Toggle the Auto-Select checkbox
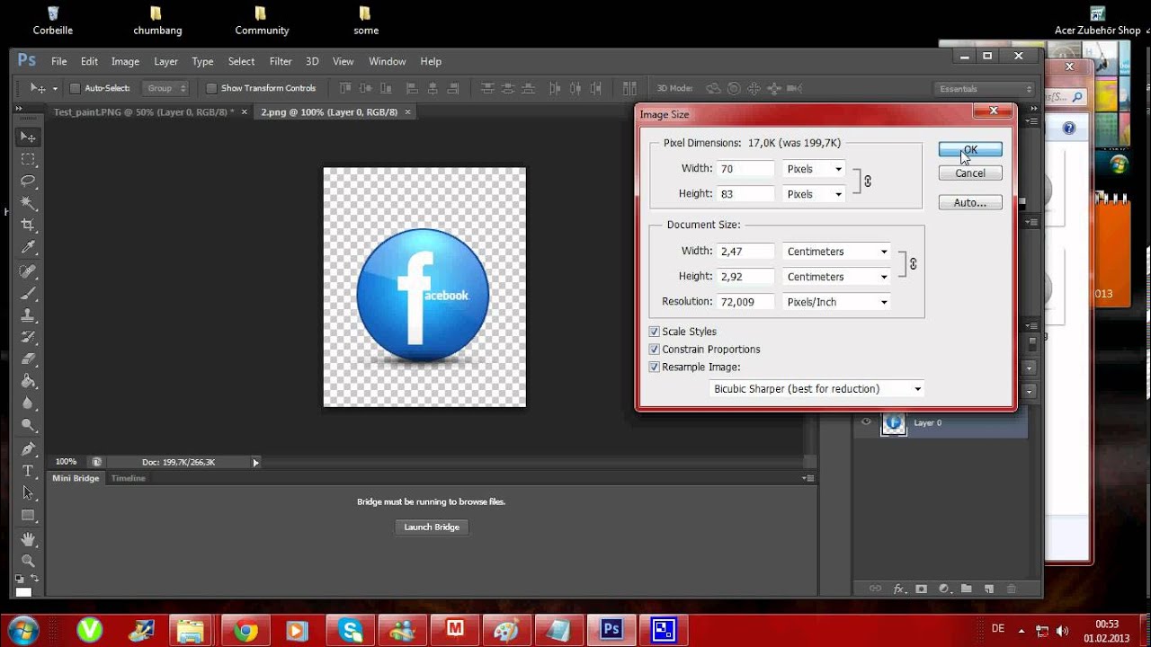Screen dimensions: 1151x647 (x=76, y=88)
